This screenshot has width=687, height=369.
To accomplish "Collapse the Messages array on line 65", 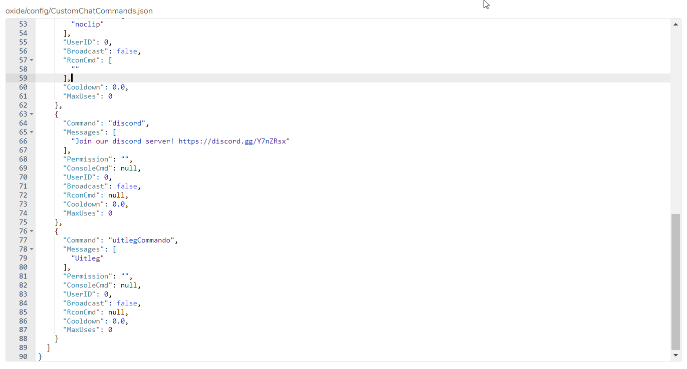I will (32, 132).
